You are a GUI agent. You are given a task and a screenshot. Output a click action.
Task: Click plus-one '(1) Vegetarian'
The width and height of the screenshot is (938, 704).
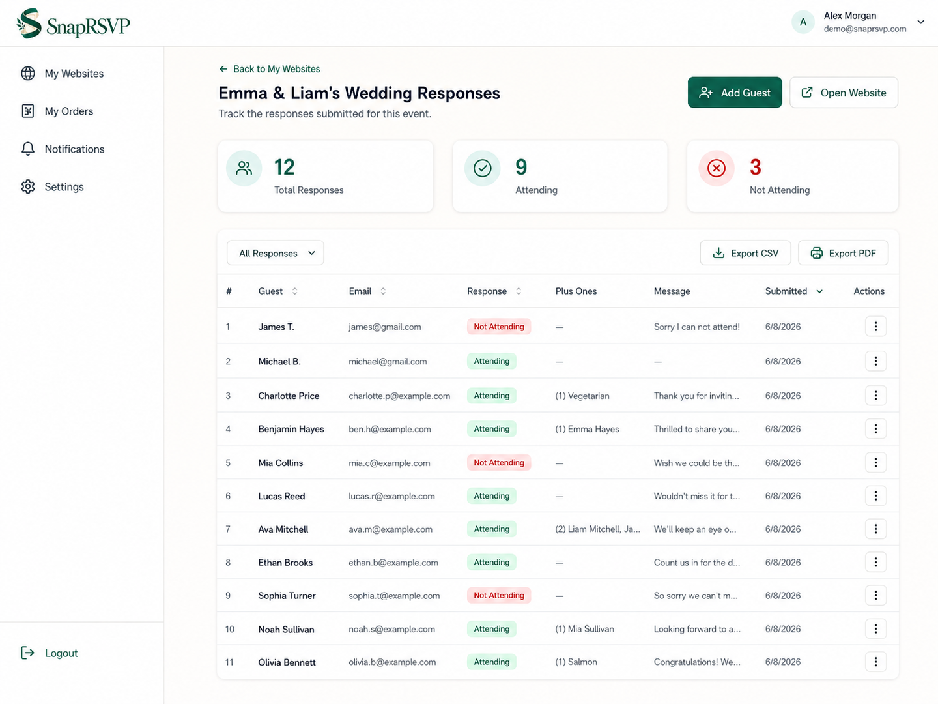(582, 396)
